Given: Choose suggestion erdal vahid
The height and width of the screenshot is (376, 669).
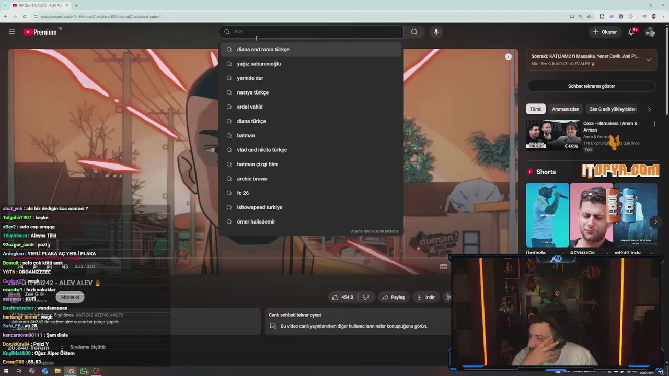Looking at the screenshot, I should [x=311, y=107].
